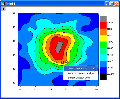Viewport: 120px width, 99px height.
Task: Click the yellow legend color block
Action: (103, 38)
